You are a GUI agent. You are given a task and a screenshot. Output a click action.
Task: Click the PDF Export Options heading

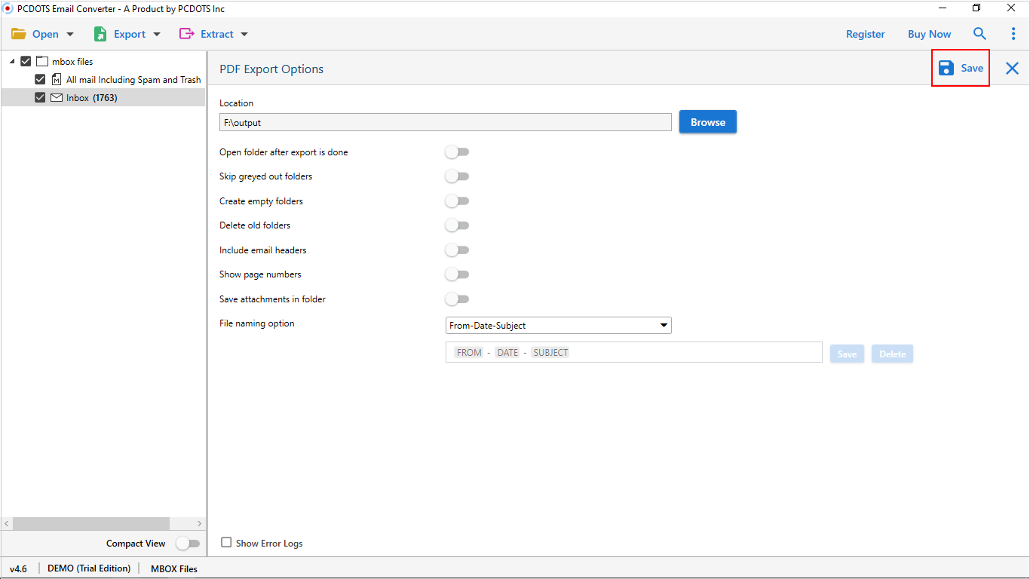pyautogui.click(x=271, y=69)
